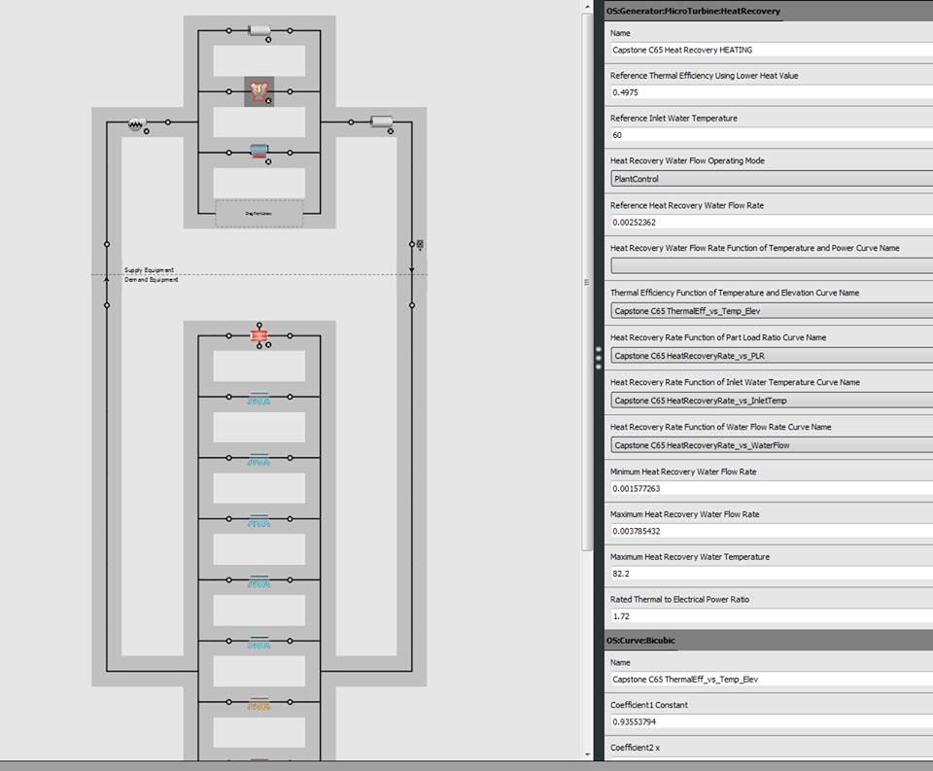Edit the Name field showing Capstone C65 Heat Recovery HEATING
The height and width of the screenshot is (771, 933).
point(772,50)
